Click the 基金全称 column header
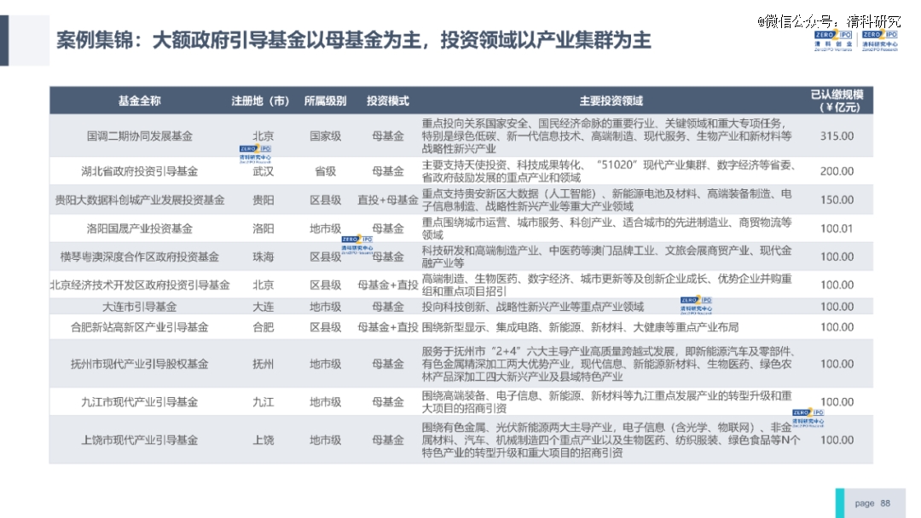The image size is (921, 518). coord(139,101)
